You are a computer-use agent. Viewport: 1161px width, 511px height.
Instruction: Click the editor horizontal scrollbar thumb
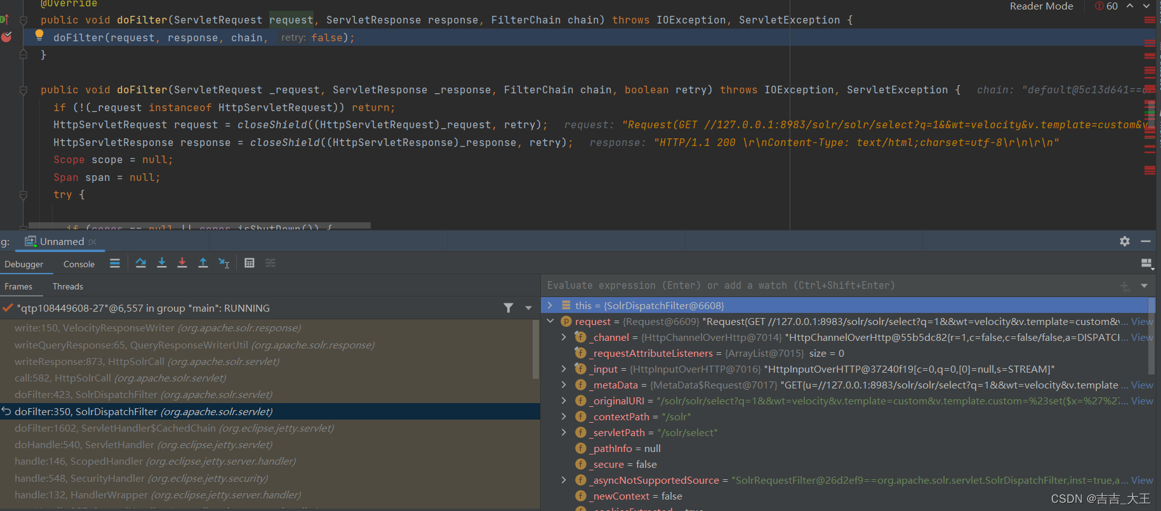(199, 225)
